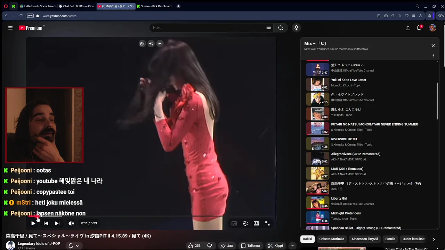Image resolution: width=445 pixels, height=250 pixels.
Task: Click the miniplayer pop-out icon above video
Action: click(142, 43)
